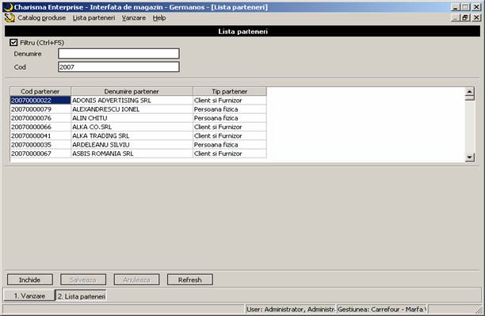Click the application icon beside Catalog produse
The width and height of the screenshot is (485, 316).
pyautogui.click(x=10, y=18)
